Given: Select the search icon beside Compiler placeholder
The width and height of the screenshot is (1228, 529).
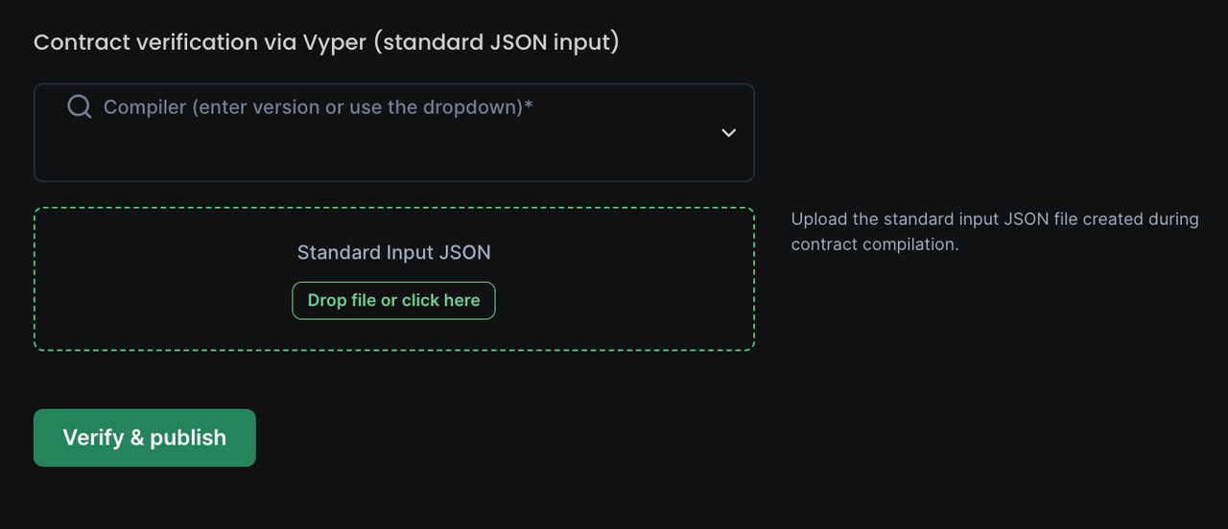Looking at the screenshot, I should 80,106.
